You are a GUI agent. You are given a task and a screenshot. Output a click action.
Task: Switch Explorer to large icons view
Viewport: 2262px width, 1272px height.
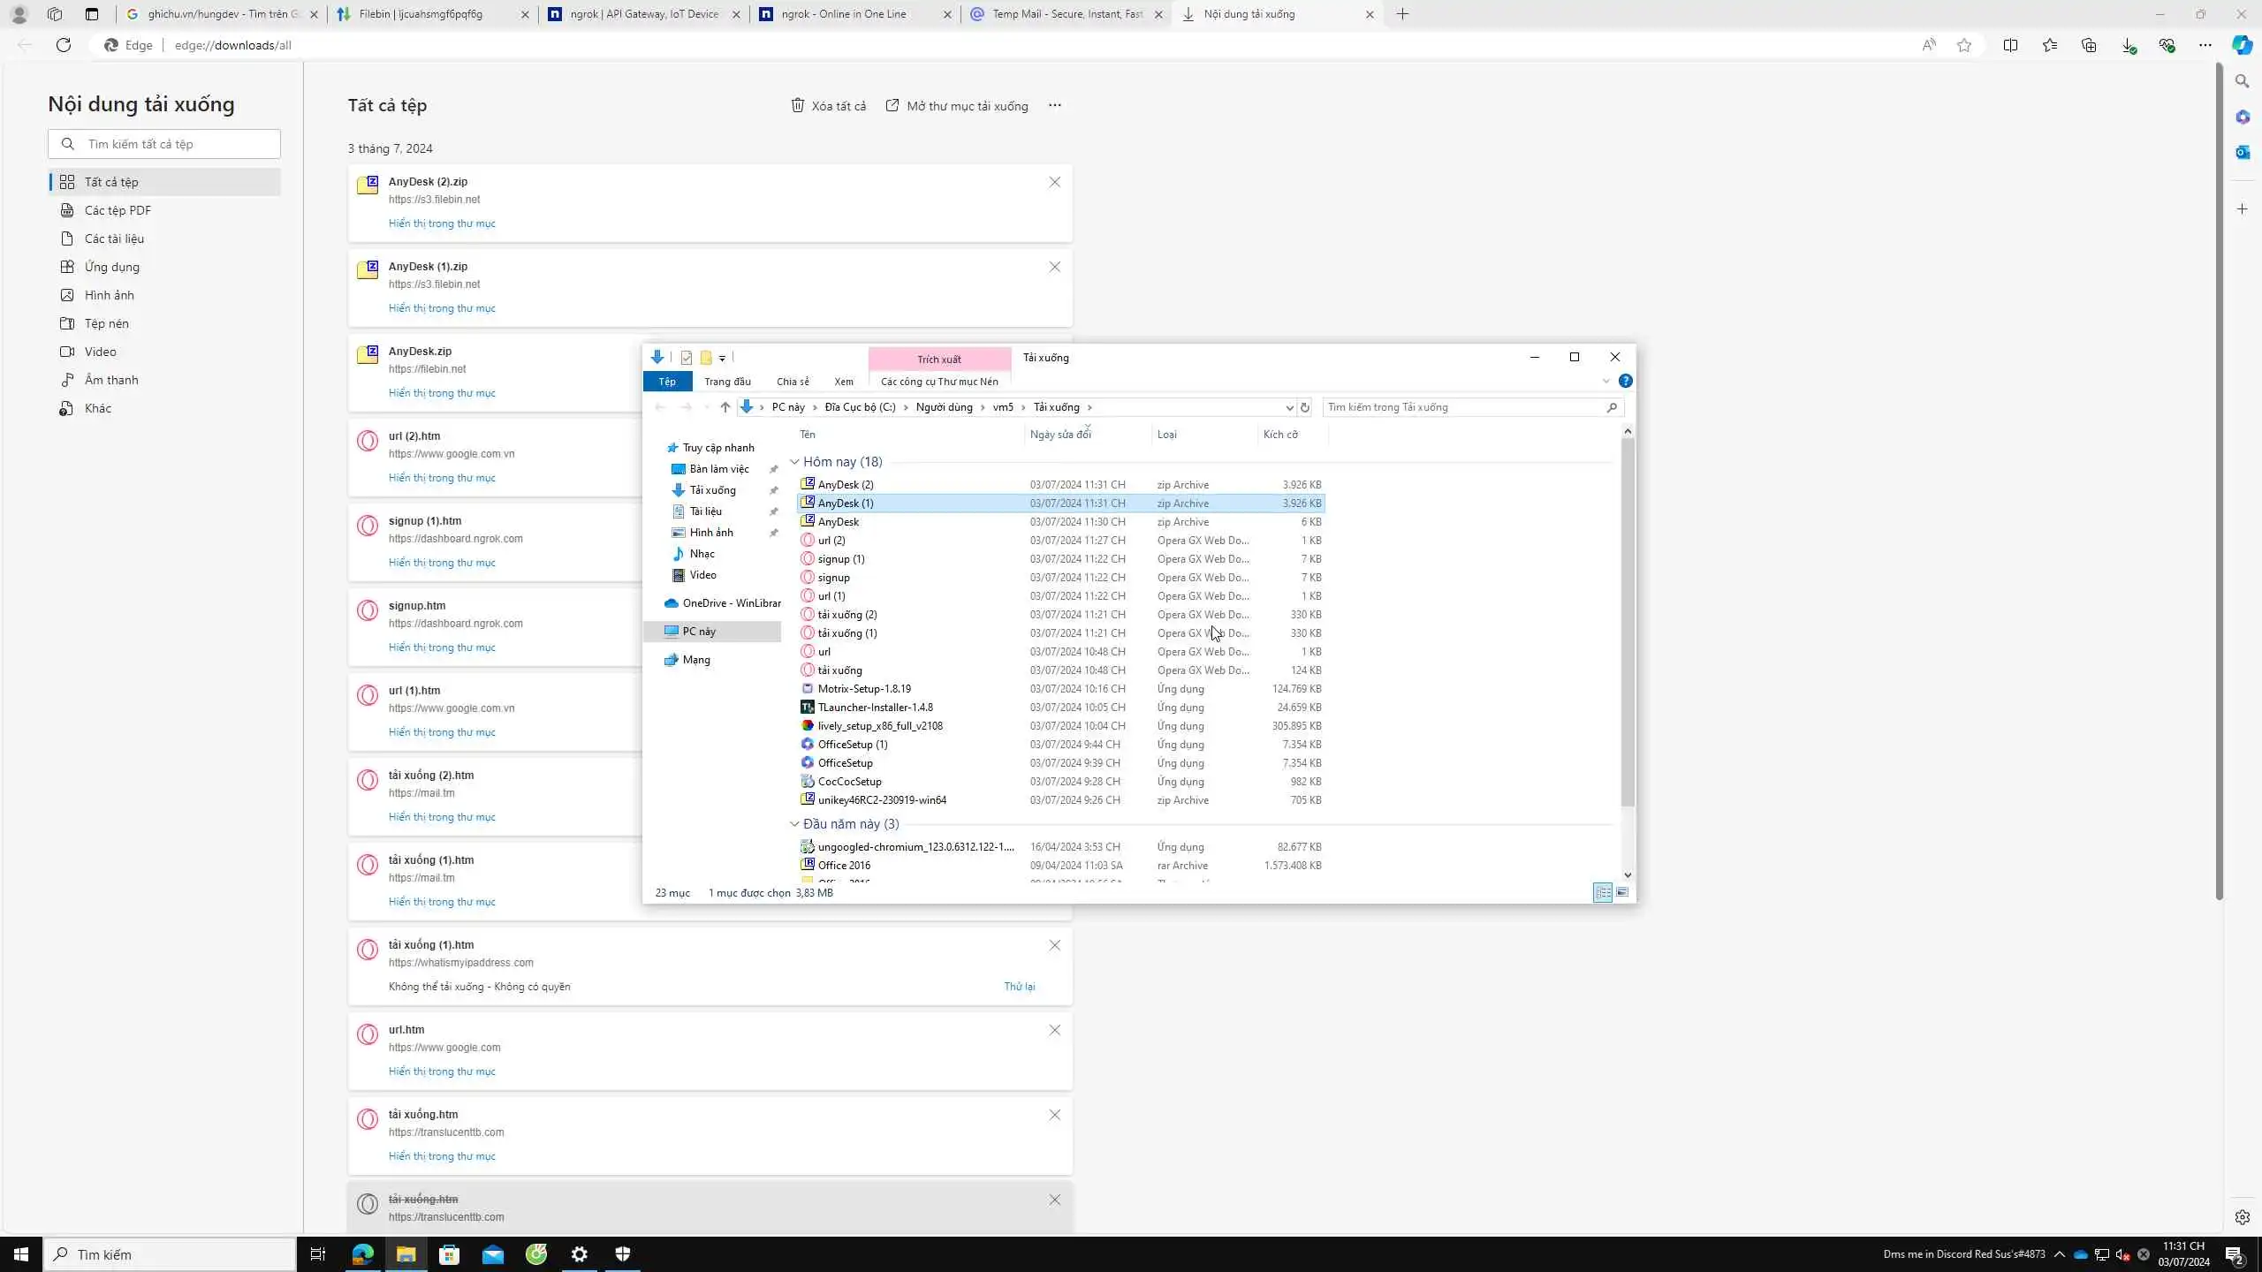click(x=1622, y=892)
